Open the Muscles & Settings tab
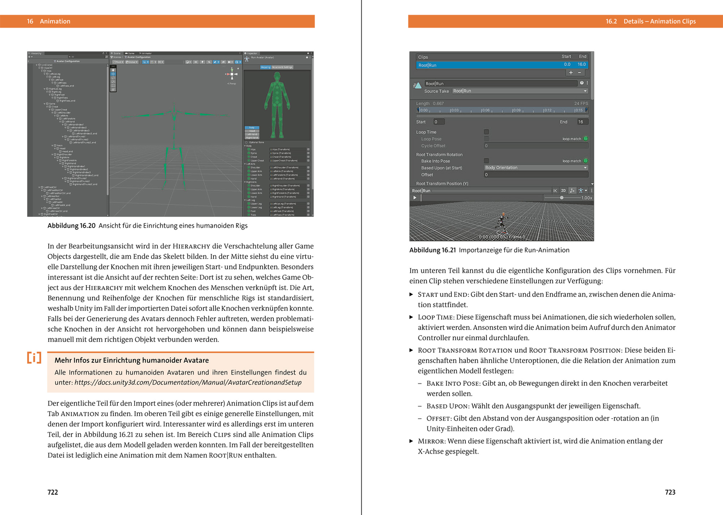The image size is (723, 515). click(282, 67)
